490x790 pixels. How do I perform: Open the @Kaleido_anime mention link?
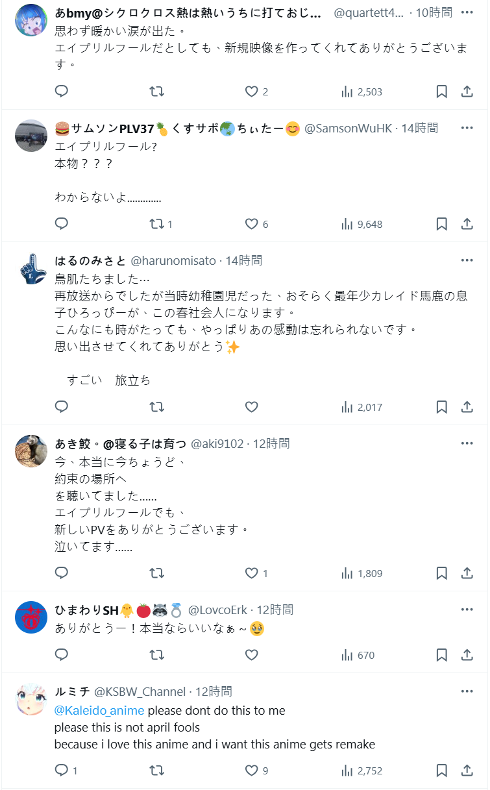pyautogui.click(x=99, y=710)
